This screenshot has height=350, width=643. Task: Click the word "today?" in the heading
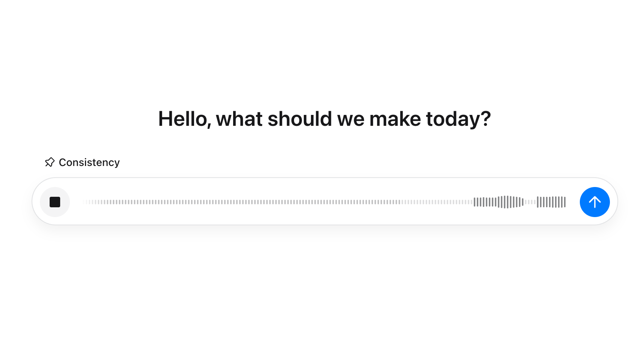tap(458, 119)
